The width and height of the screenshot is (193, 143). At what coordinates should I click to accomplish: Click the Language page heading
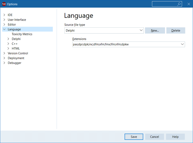[x=78, y=16]
